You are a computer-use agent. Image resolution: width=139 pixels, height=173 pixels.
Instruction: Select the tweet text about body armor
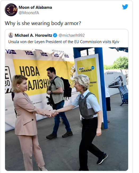43,23
